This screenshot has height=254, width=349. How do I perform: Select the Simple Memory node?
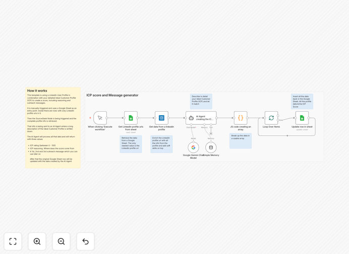(x=211, y=147)
